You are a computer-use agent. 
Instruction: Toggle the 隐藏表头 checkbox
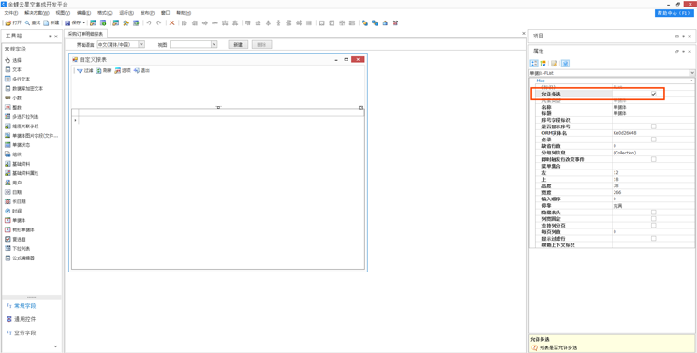pyautogui.click(x=654, y=213)
